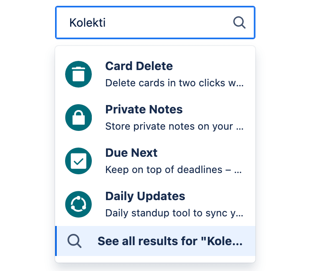313x271 pixels.
Task: Open the Due Next result title
Action: (x=131, y=153)
